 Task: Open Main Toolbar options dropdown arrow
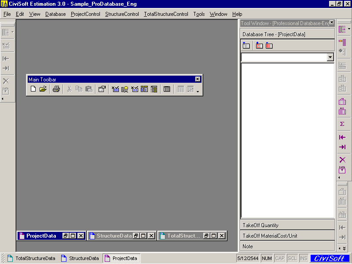[198, 92]
